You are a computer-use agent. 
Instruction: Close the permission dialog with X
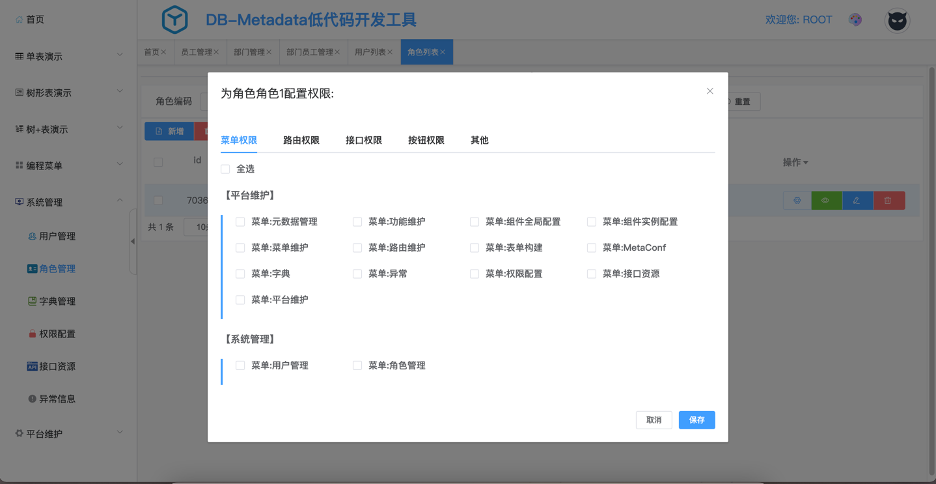pyautogui.click(x=709, y=91)
